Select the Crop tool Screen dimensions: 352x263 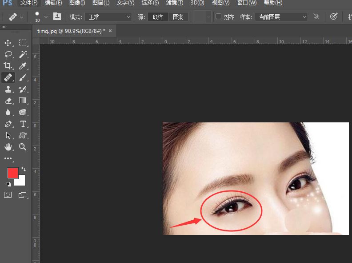click(8, 65)
